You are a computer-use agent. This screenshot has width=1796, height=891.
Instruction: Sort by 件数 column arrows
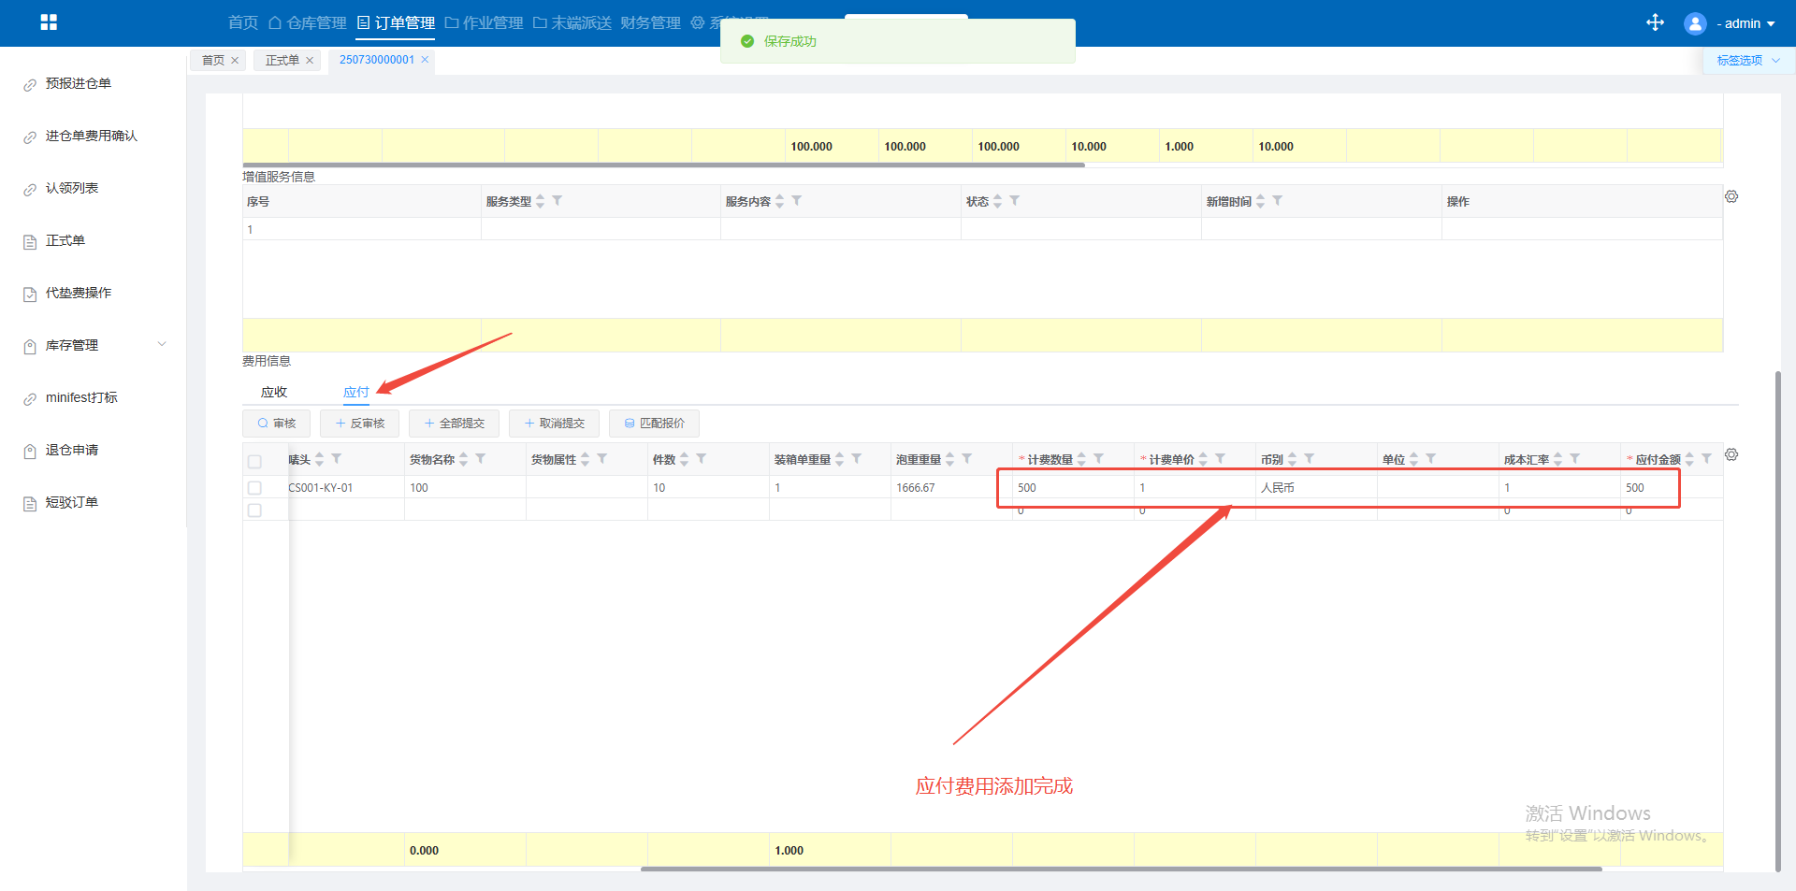pos(685,459)
